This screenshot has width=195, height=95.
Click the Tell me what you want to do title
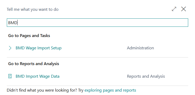click(32, 9)
